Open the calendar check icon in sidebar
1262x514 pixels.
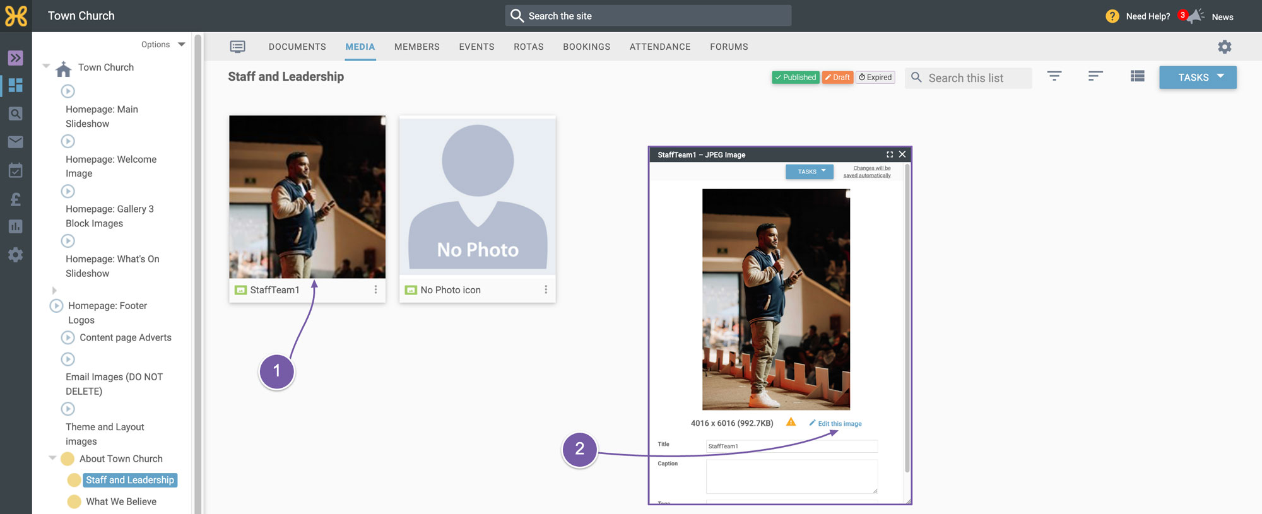pos(16,170)
